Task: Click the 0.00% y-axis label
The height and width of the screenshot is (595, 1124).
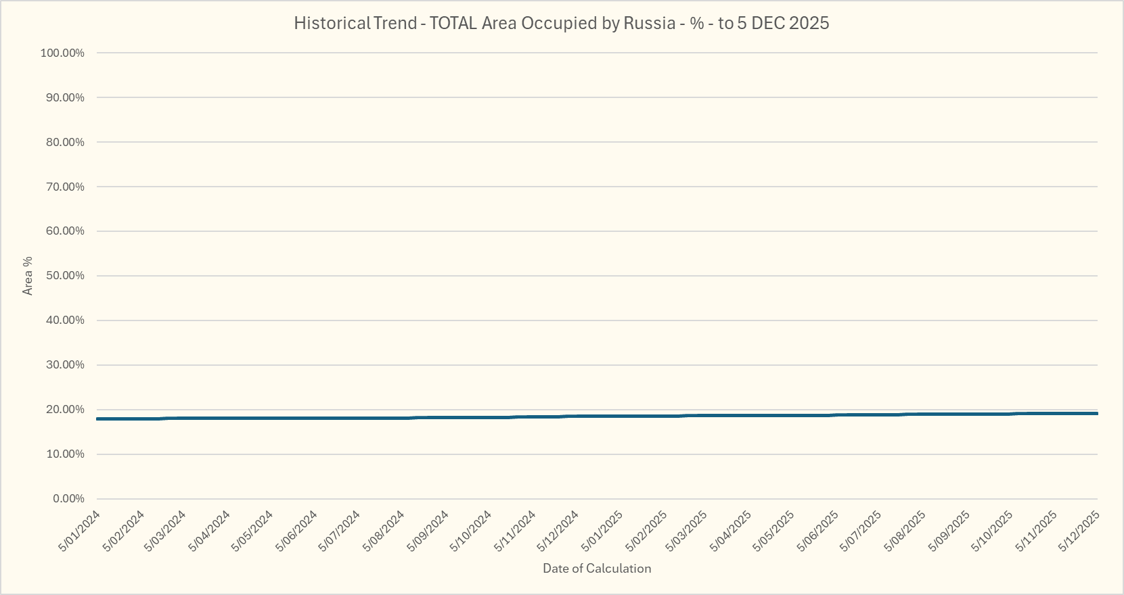Action: (x=68, y=498)
